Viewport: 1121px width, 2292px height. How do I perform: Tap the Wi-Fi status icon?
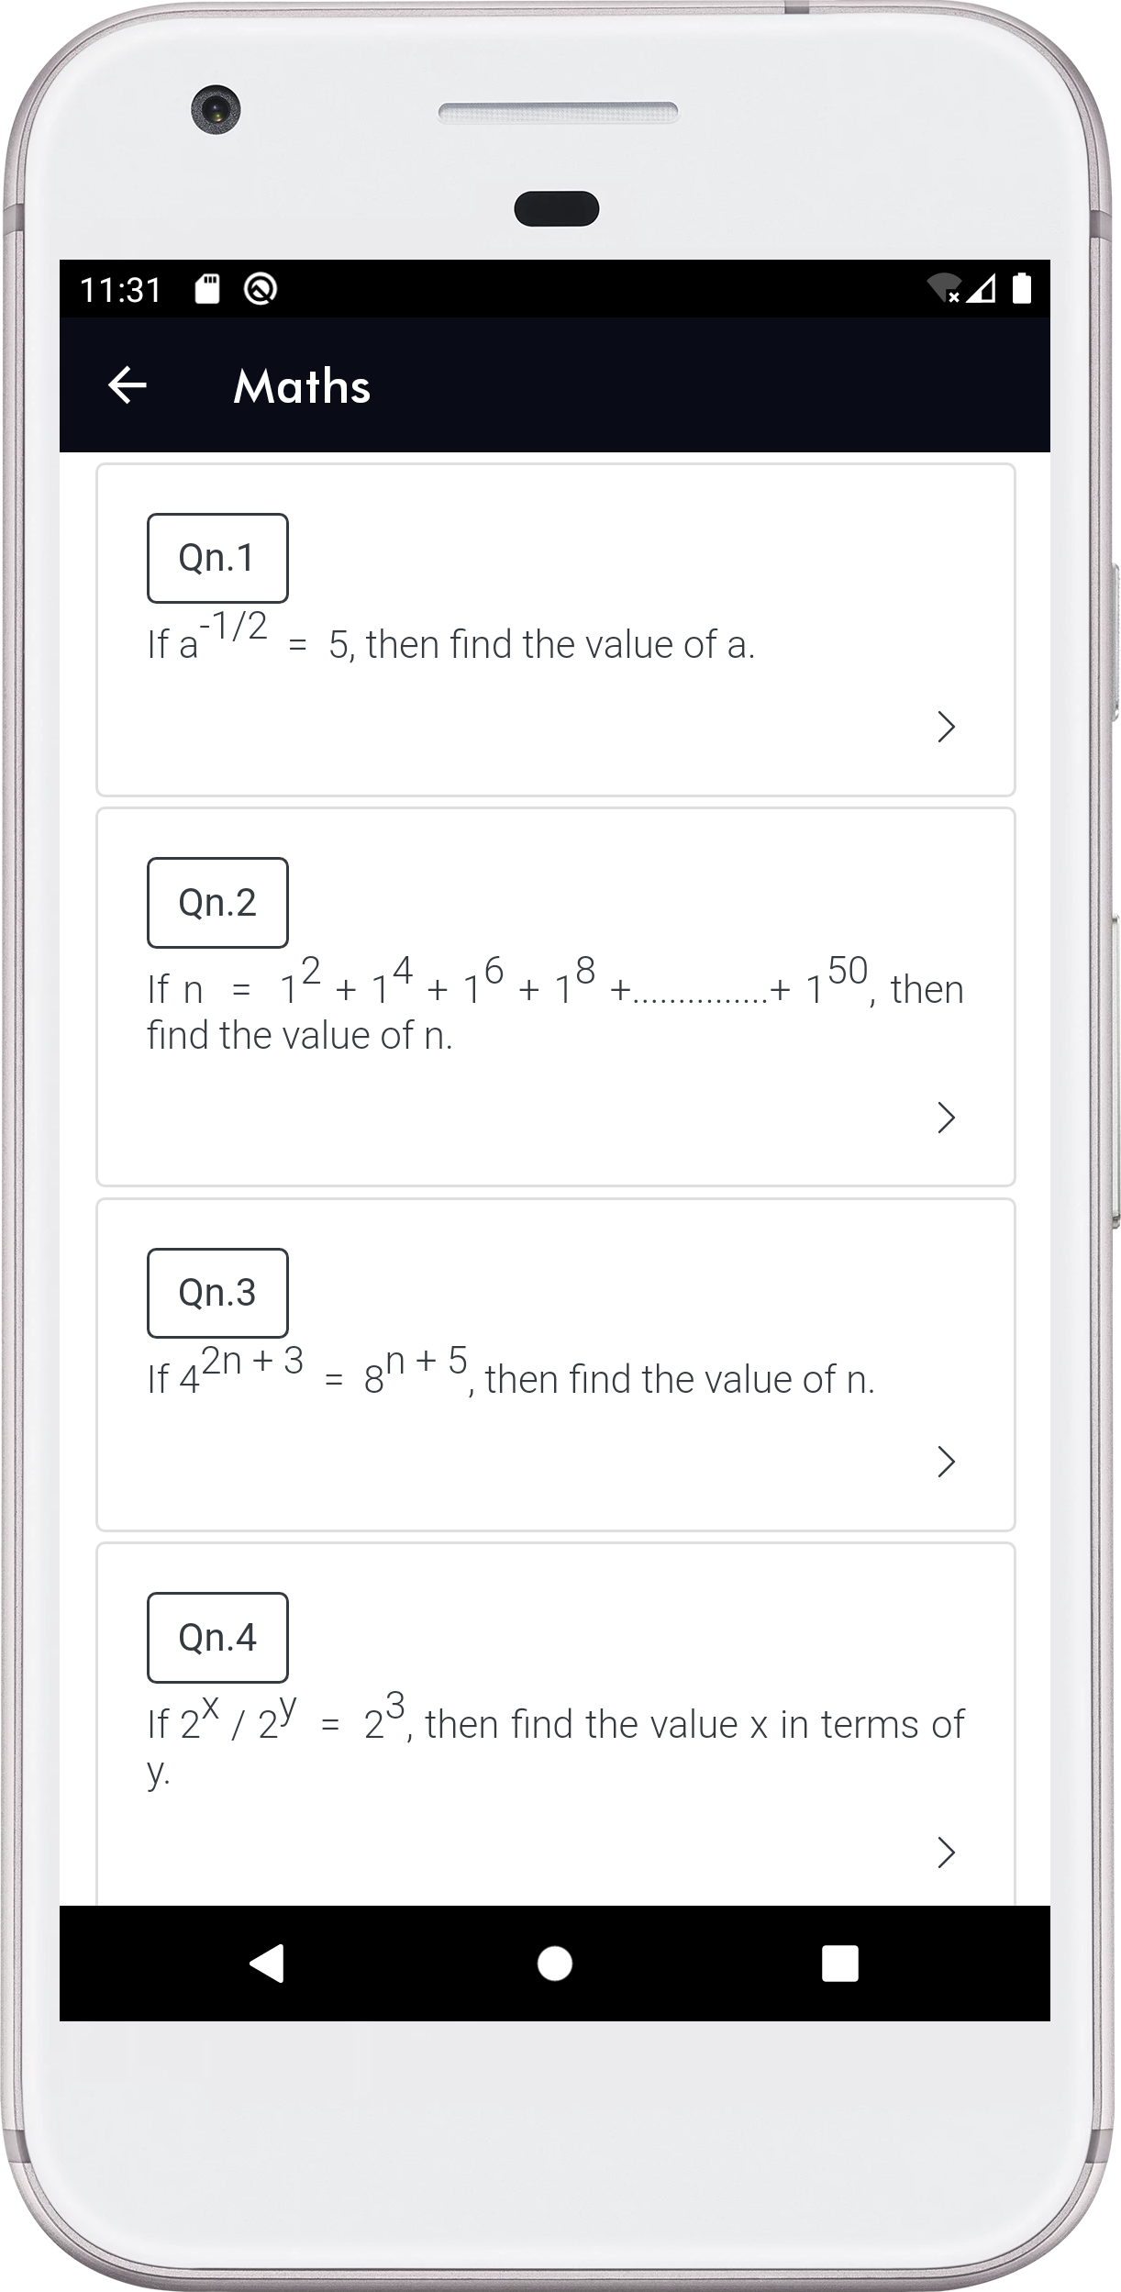pos(943,289)
